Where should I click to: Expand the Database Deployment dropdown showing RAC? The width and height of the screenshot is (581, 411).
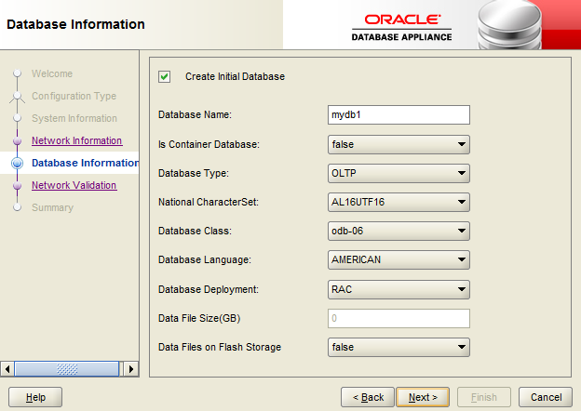[x=399, y=289]
